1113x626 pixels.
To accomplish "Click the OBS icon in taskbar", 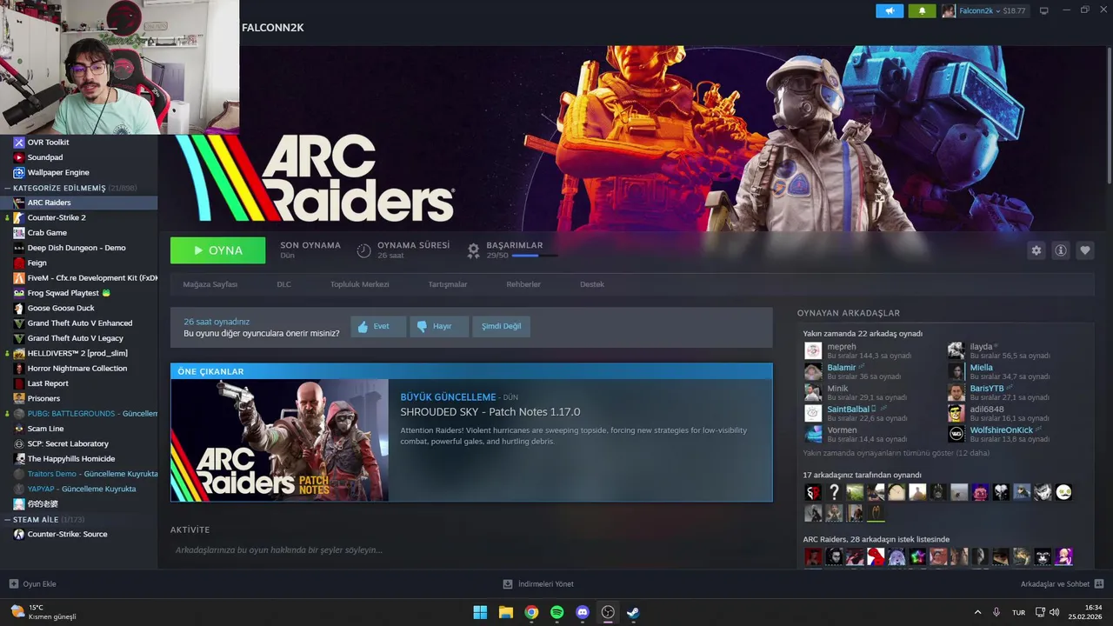I will (608, 612).
